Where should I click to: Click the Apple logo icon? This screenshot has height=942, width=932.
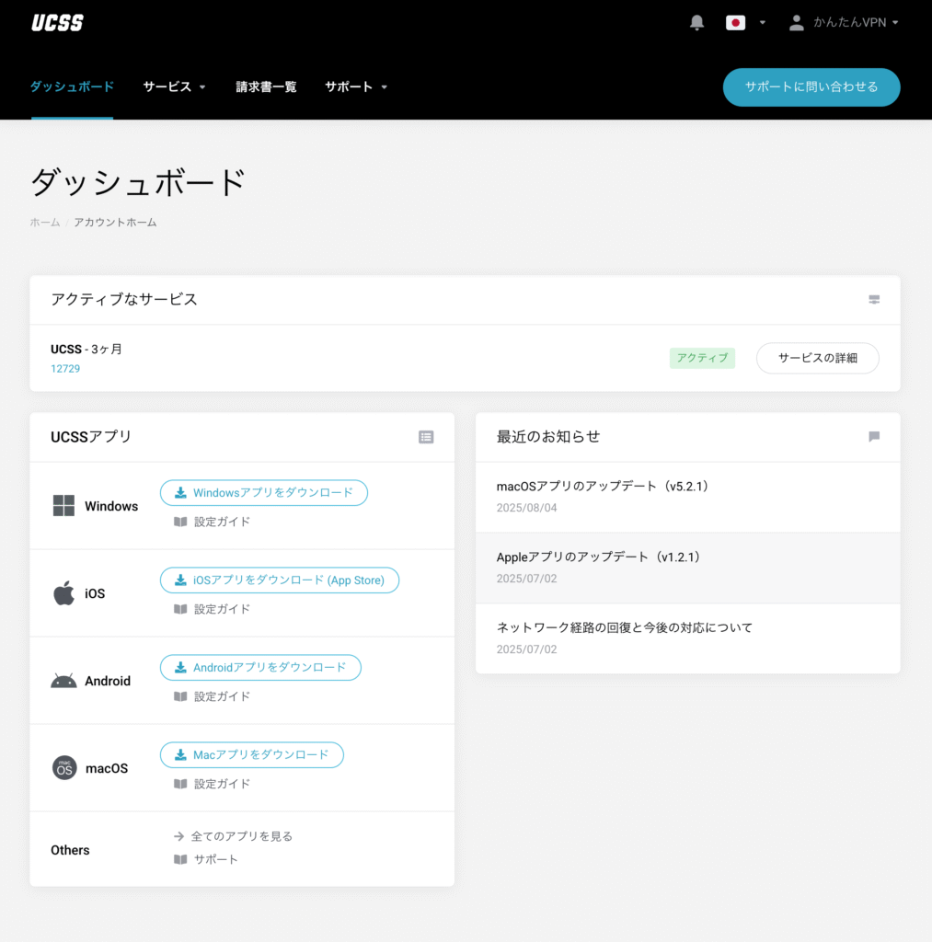point(63,593)
